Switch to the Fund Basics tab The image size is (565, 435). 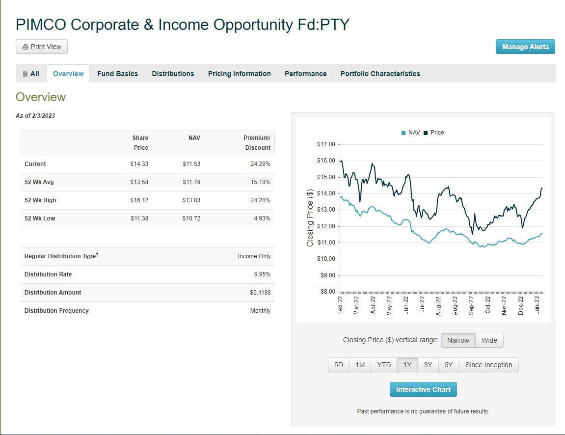coord(117,74)
